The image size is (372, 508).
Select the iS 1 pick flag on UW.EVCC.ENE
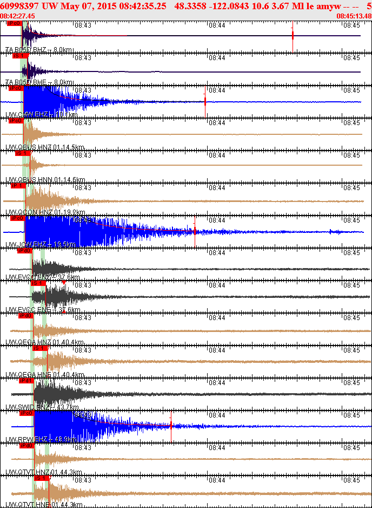coord(38,283)
